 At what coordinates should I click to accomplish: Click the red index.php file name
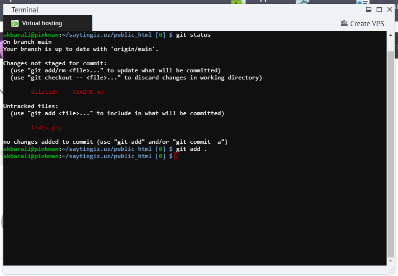point(47,128)
